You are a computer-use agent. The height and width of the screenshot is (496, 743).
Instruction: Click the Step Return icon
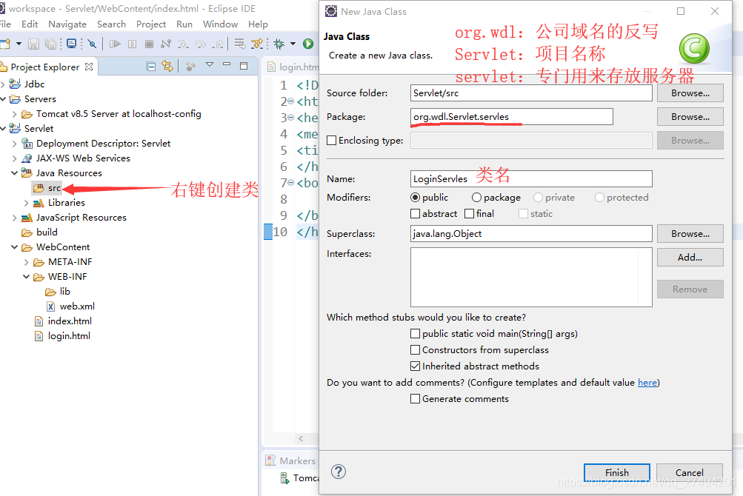[x=218, y=44]
